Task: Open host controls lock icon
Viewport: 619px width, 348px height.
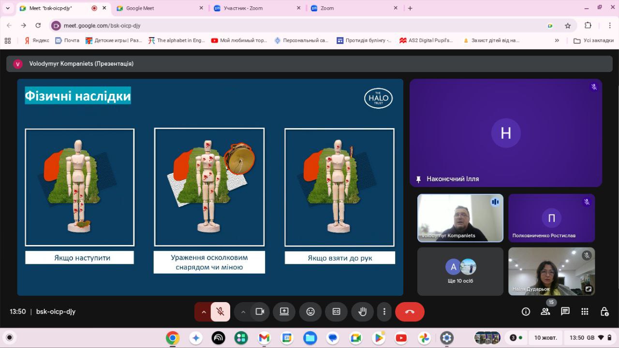Action: pos(604,312)
